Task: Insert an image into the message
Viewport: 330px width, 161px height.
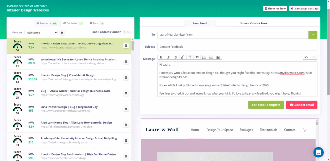Action: [218, 57]
